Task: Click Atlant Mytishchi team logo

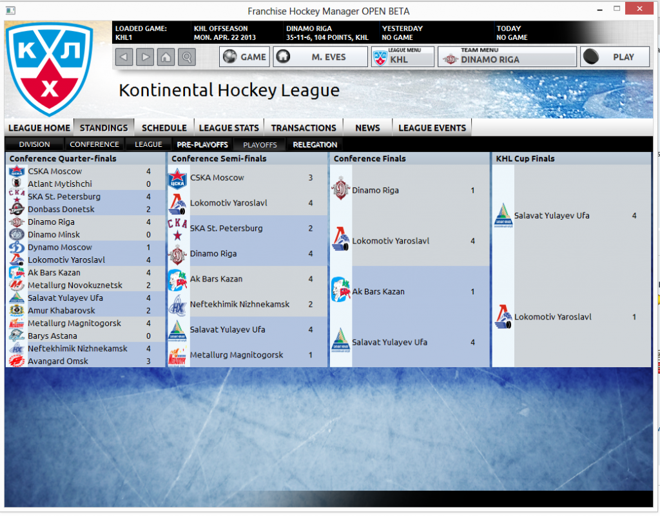Action: click(17, 184)
